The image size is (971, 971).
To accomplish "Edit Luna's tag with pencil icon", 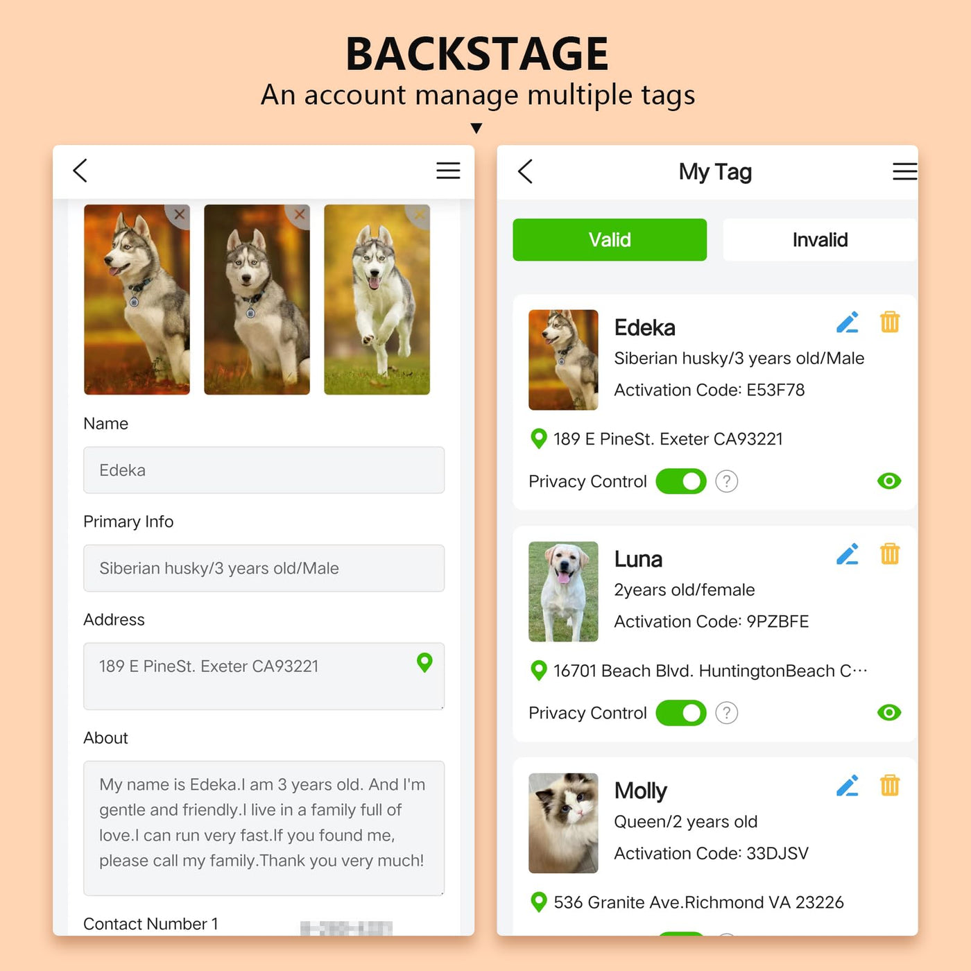I will 848,554.
